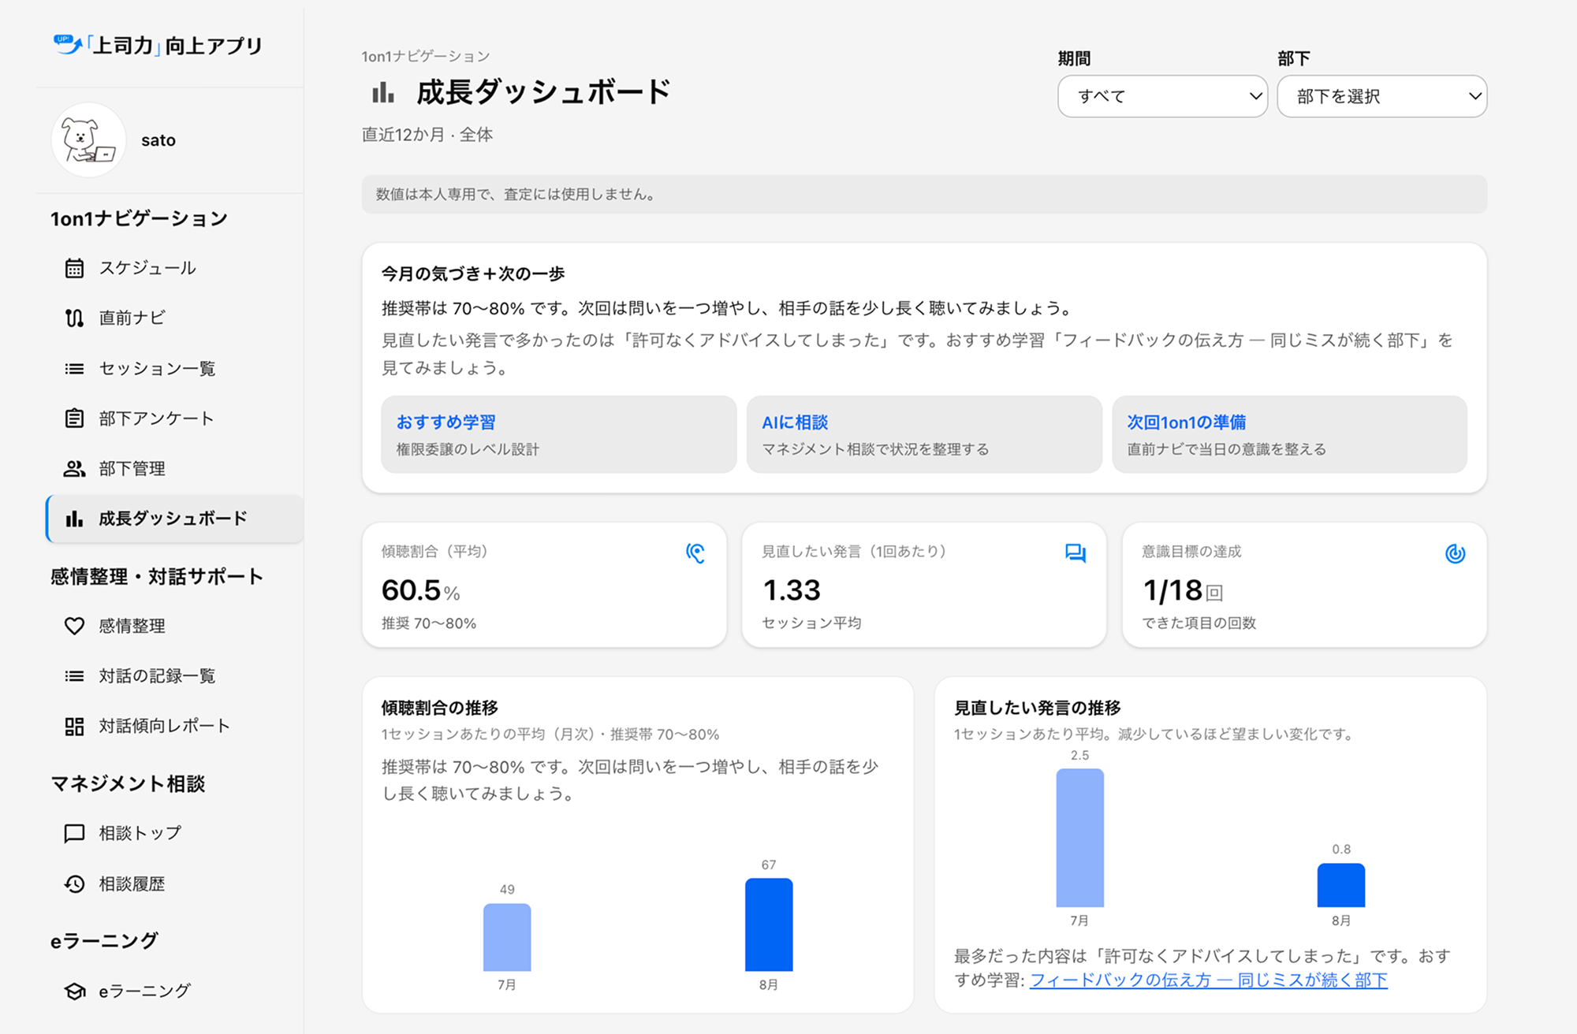Viewport: 1577px width, 1034px height.
Task: Click the target icon on 意識目標の達成 card
Action: coord(1456,553)
